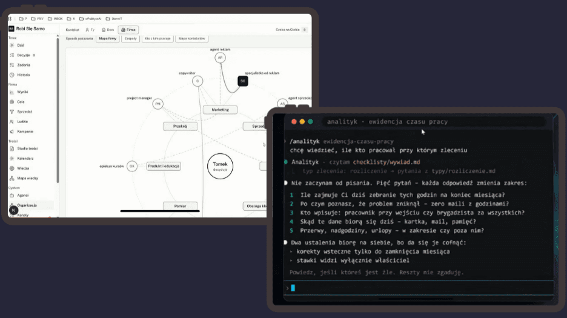This screenshot has width=567, height=318.
Task: Open the apps grid icon in bookmarks bar
Action: [10, 18]
